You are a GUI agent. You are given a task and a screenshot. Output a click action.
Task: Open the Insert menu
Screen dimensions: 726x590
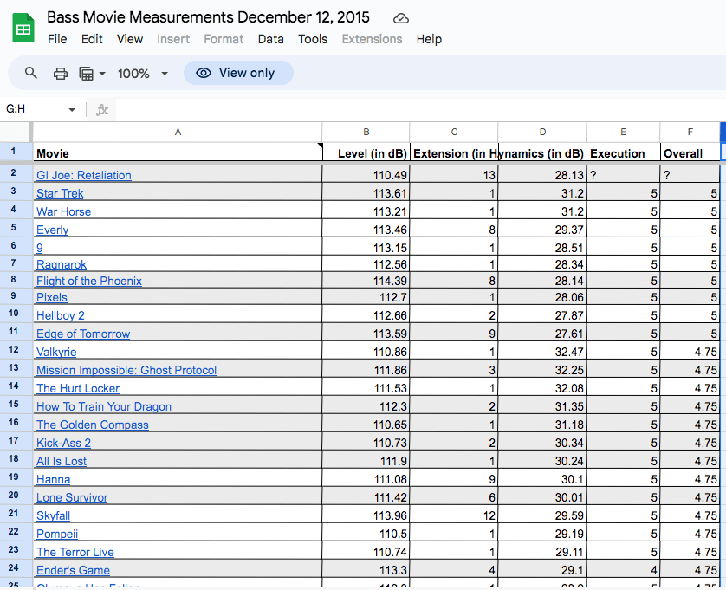173,39
